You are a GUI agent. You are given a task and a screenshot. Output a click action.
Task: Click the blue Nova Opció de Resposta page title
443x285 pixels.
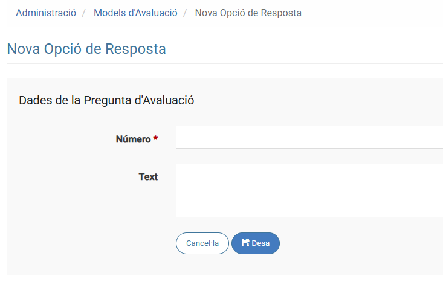[x=86, y=49]
